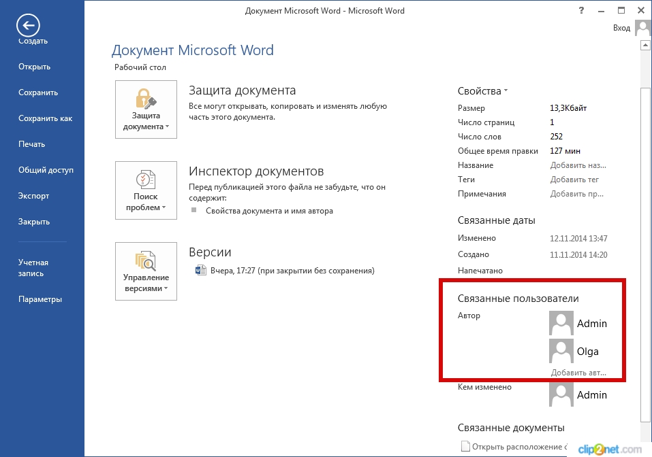Click the Word document icon next to Вчера, 17:27
The height and width of the screenshot is (457, 652).
click(201, 271)
